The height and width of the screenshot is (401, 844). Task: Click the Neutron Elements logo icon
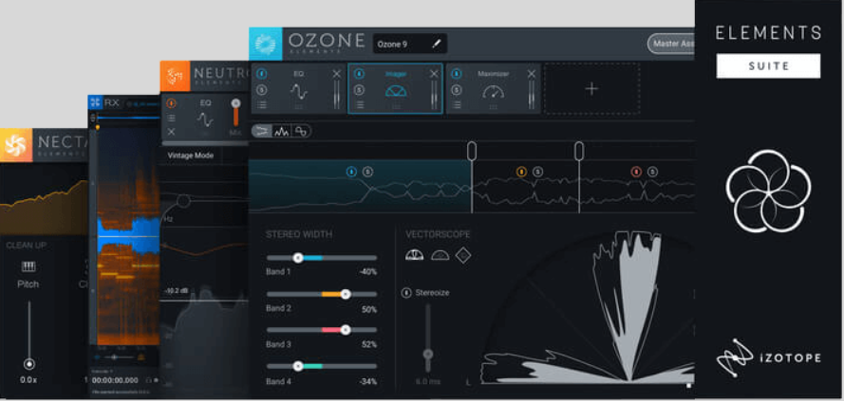coord(175,77)
